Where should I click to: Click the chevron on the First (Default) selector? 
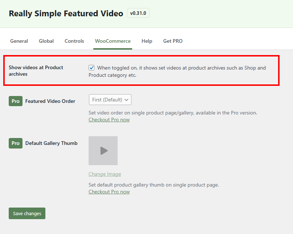point(126,100)
